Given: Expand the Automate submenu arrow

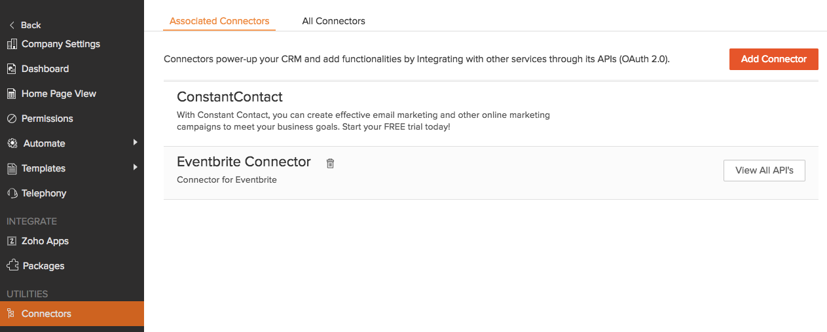Looking at the screenshot, I should coord(135,143).
